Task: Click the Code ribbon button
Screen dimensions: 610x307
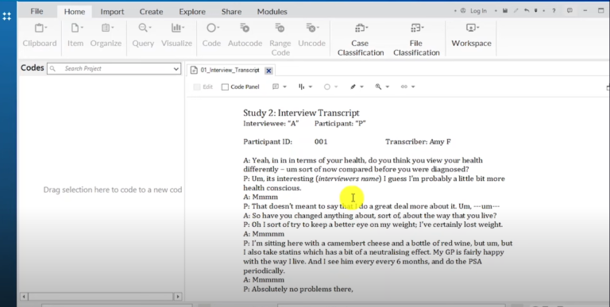Action: coord(211,36)
